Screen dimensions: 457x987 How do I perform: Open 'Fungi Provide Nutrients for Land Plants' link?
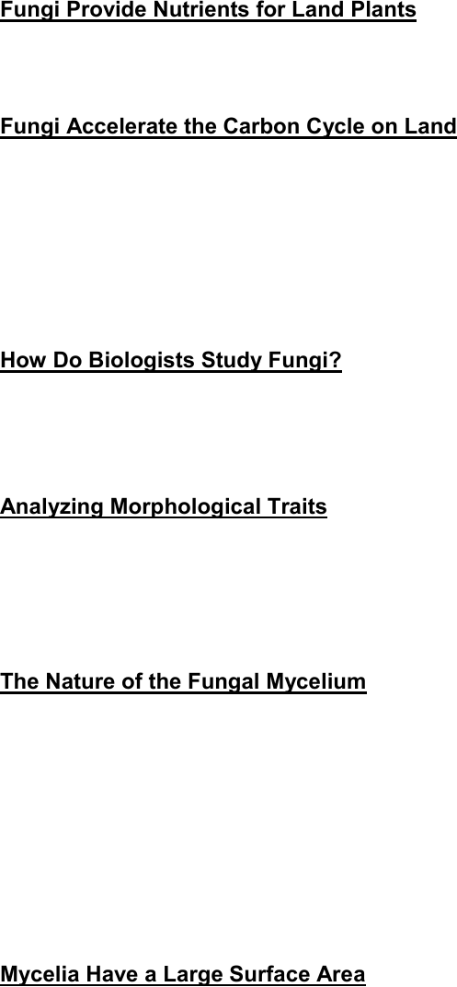(208, 11)
